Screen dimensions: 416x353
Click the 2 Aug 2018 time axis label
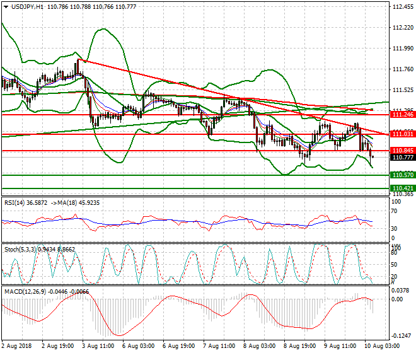[16, 346]
